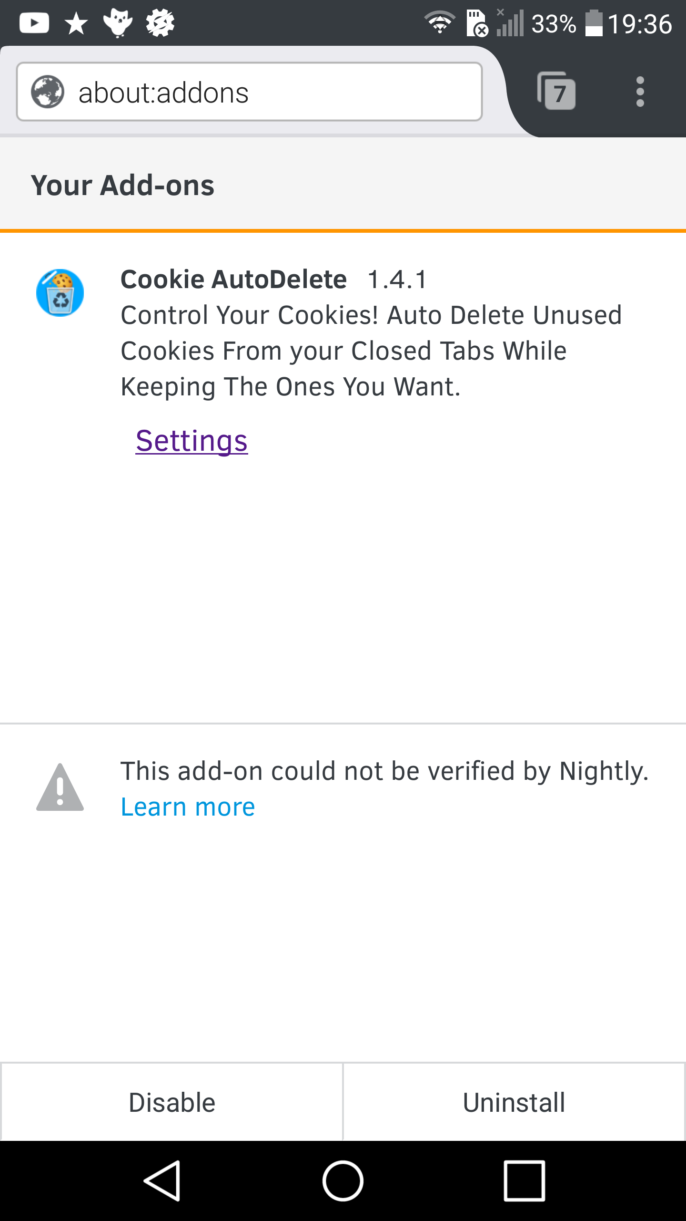Focus the about:addons URL bar
The width and height of the screenshot is (686, 1221).
coord(249,92)
